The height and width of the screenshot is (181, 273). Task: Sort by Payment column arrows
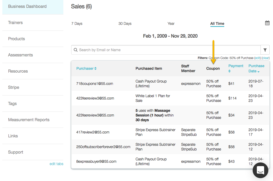click(x=229, y=71)
